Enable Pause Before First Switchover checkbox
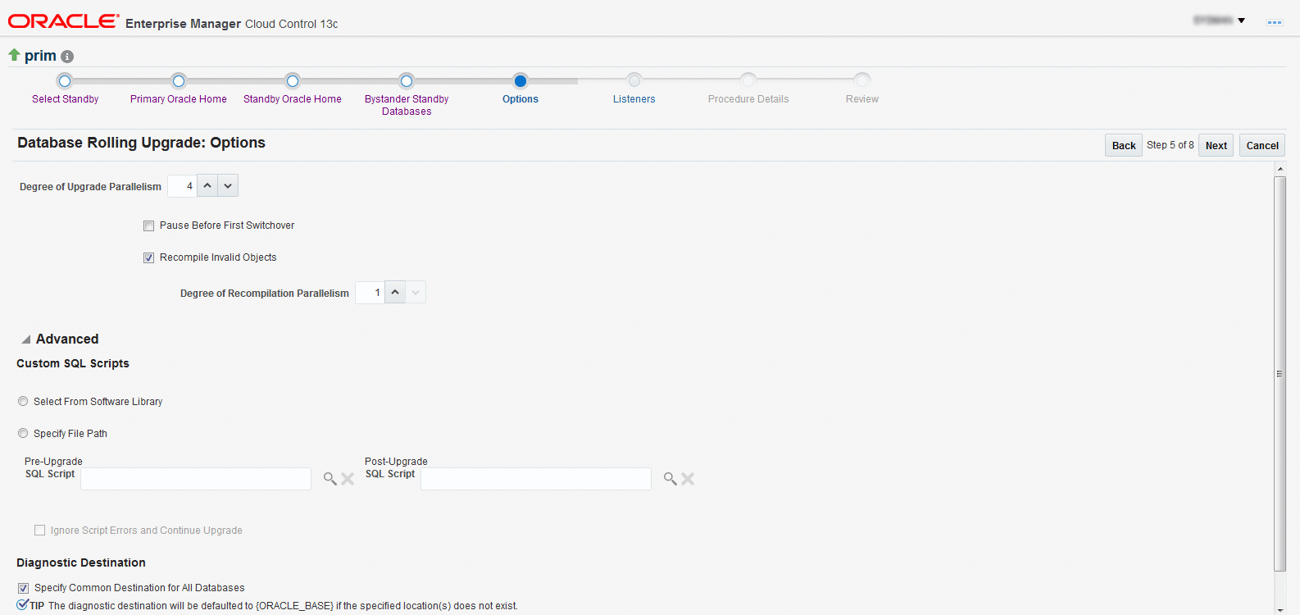The image size is (1300, 615). (x=148, y=225)
